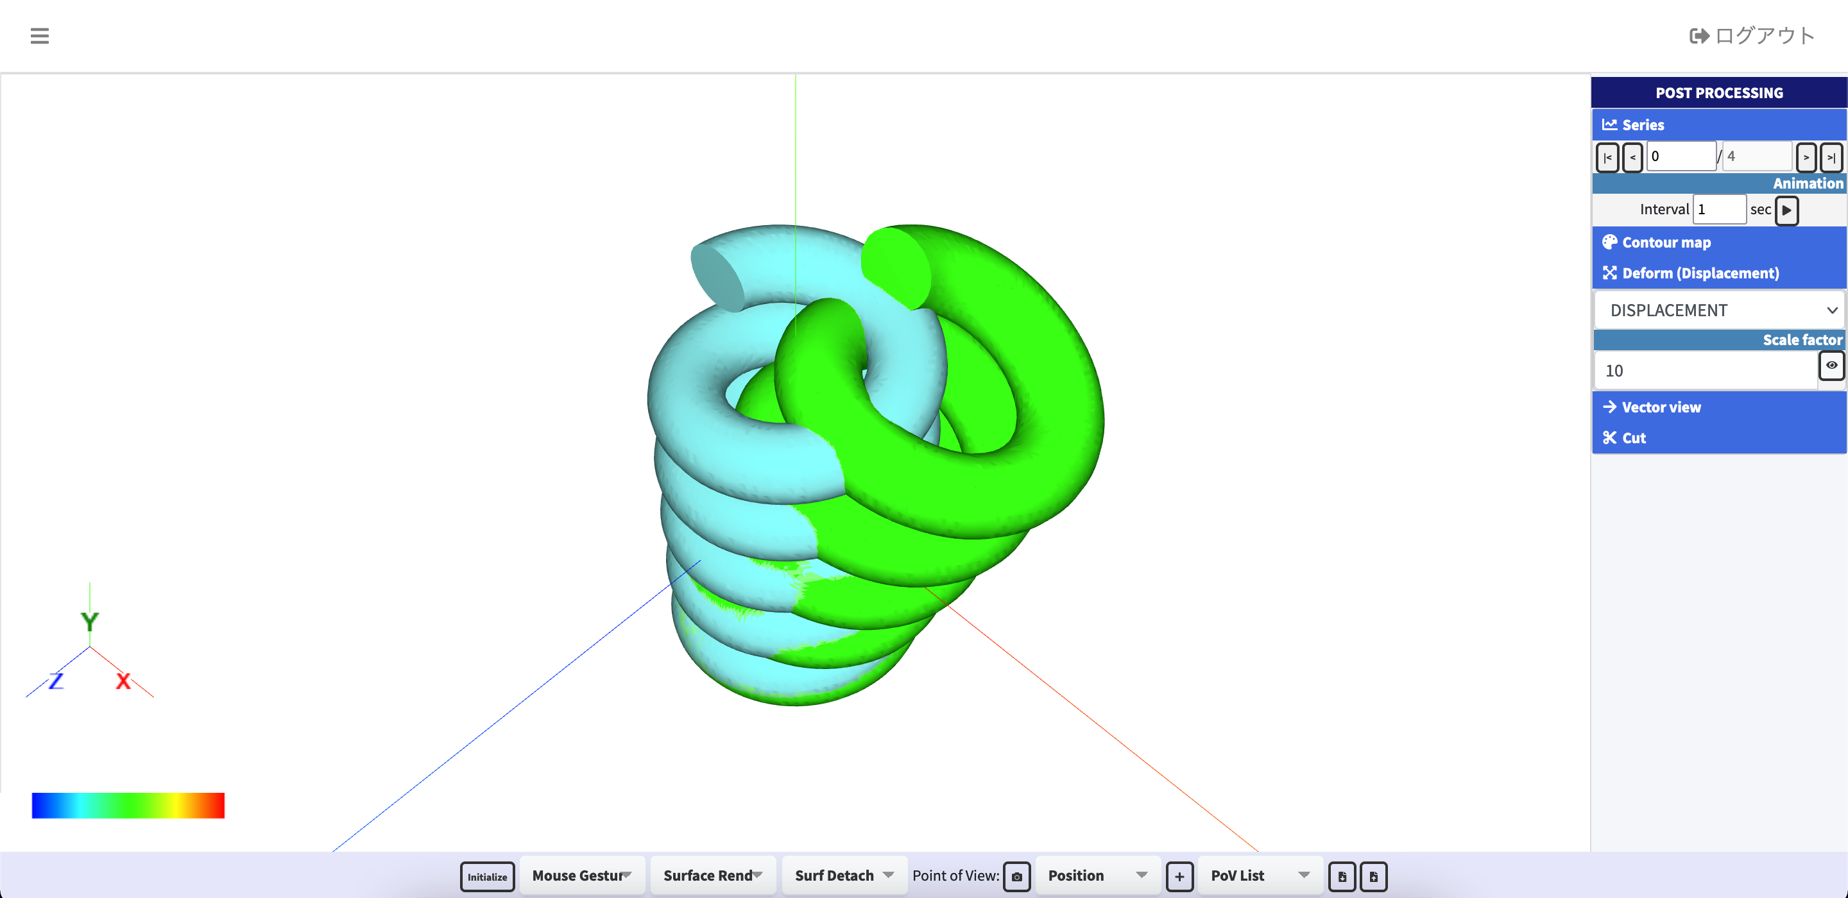This screenshot has height=898, width=1848.
Task: Edit the scale factor value
Action: (x=1706, y=371)
